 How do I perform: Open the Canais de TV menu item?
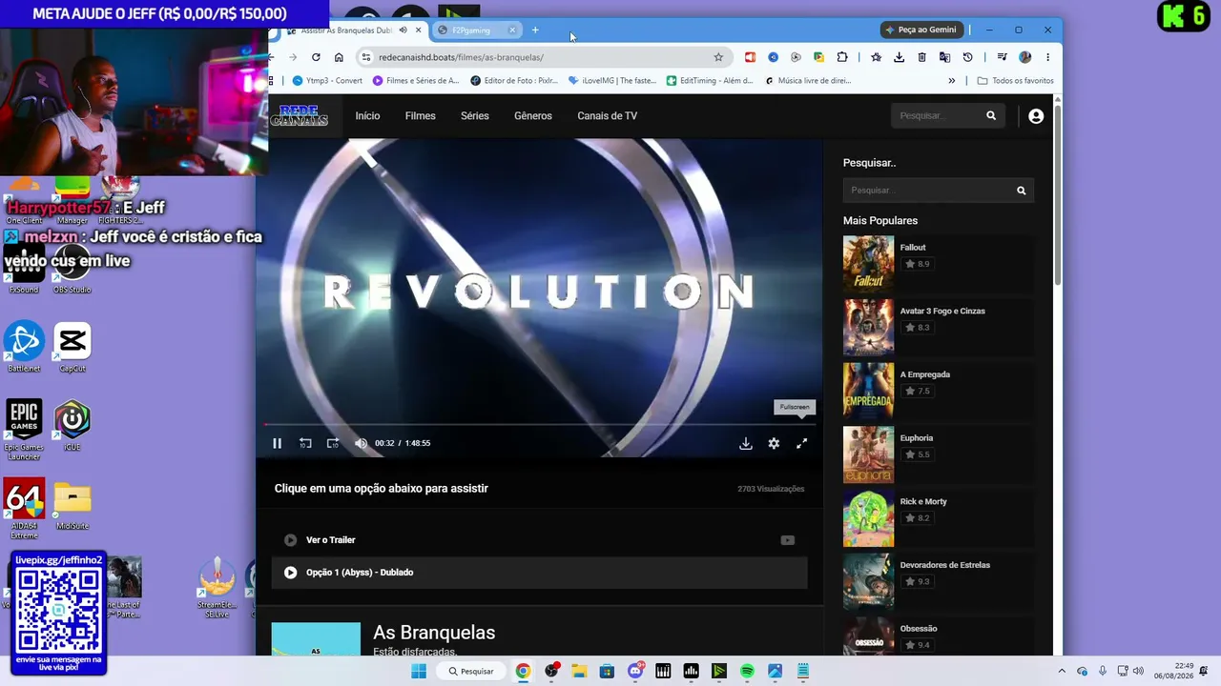coord(607,116)
